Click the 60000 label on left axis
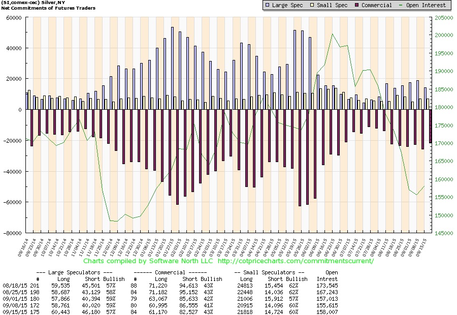This screenshot has height=315, width=457. pos(14,18)
